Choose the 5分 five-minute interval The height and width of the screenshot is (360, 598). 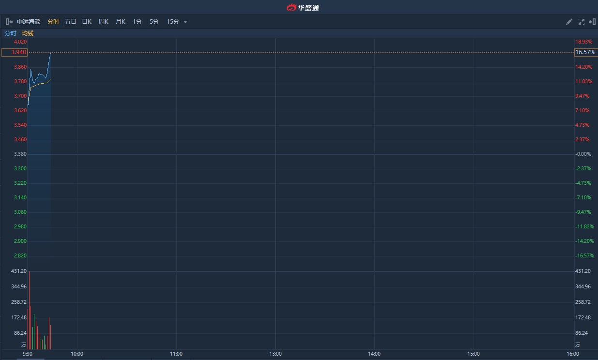click(154, 22)
